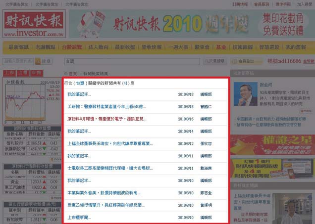The height and width of the screenshot is (224, 315).
Task: Open the 法人動向 menu item
Action: click(x=99, y=47)
